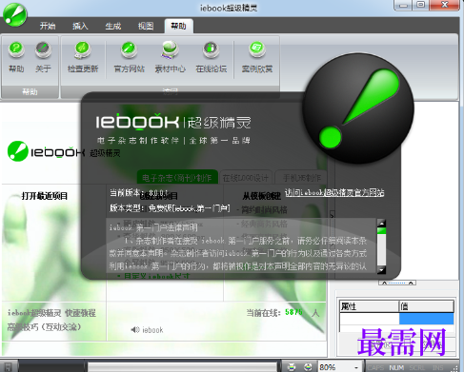Open the iebook超级精灵 快速教程 link
Screen dimensions: 464x372
click(x=51, y=313)
